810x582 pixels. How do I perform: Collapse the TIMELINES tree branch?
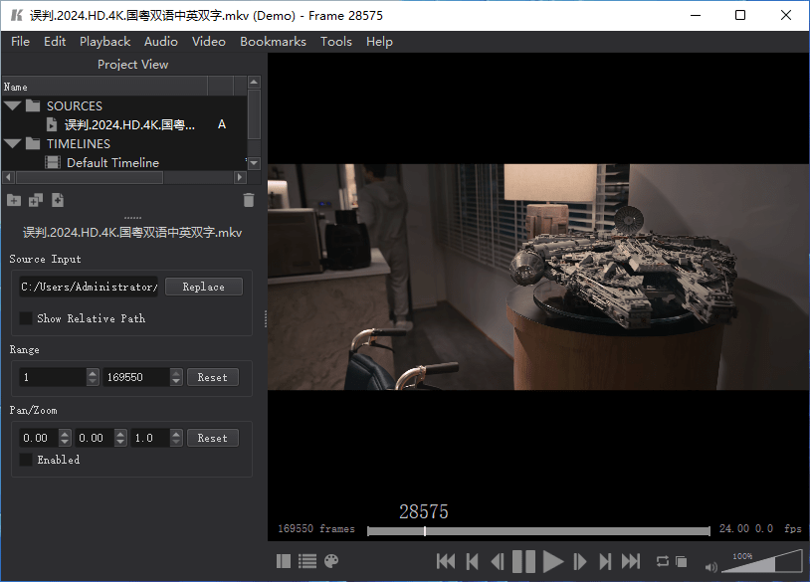tap(12, 143)
